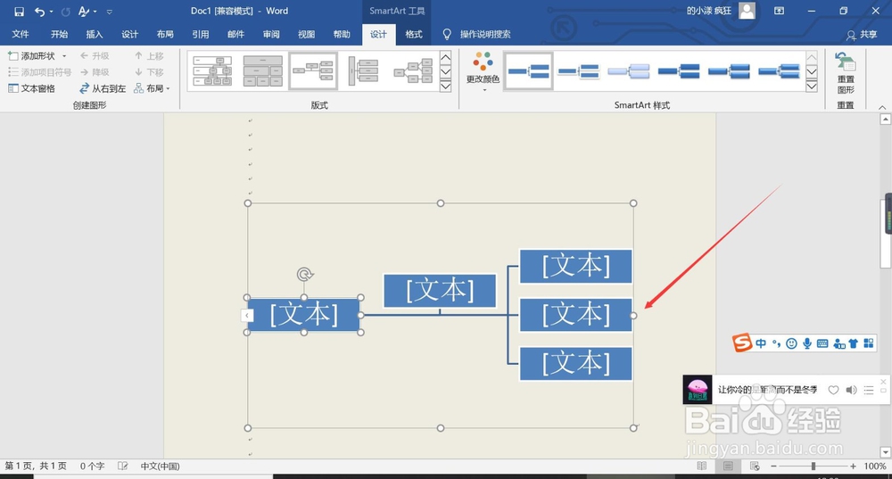Viewport: 892px width, 479px height.
Task: Click 中文(中国) language in status bar
Action: [160, 466]
